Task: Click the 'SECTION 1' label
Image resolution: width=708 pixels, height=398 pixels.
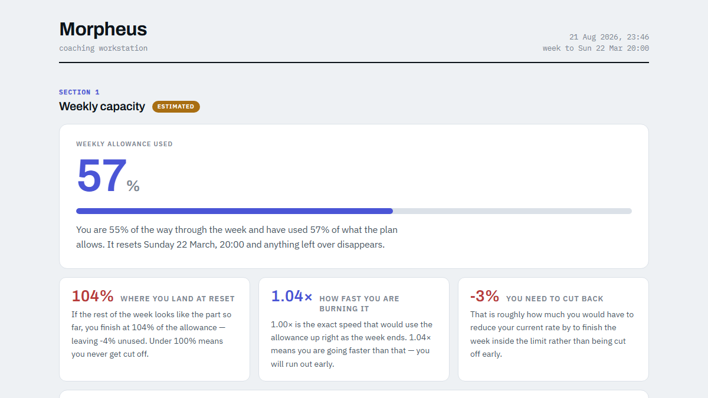Action: 79,92
